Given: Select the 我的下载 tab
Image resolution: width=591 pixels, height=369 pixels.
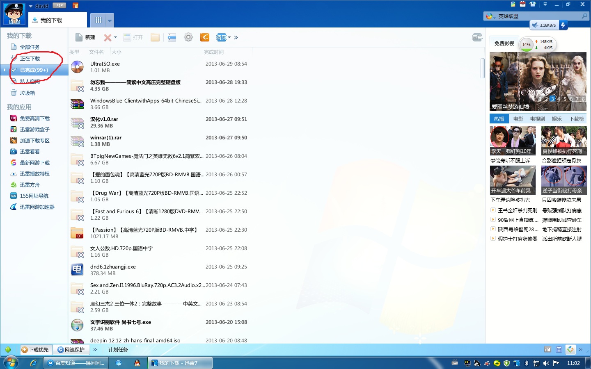Looking at the screenshot, I should (x=57, y=20).
